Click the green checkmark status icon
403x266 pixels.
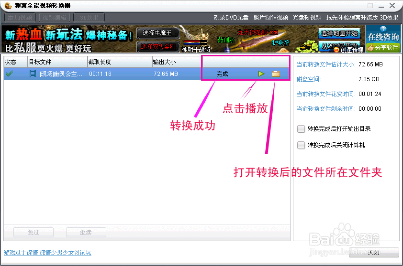[9, 74]
